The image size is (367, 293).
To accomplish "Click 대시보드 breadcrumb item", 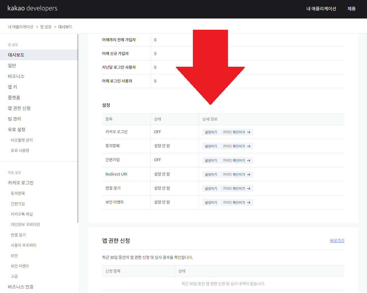I will coord(65,27).
